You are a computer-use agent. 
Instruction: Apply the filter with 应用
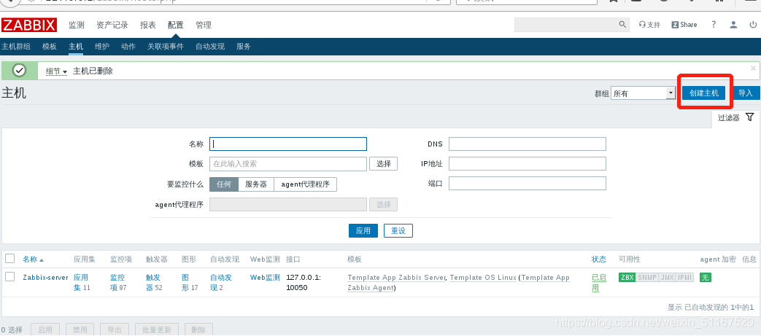363,231
